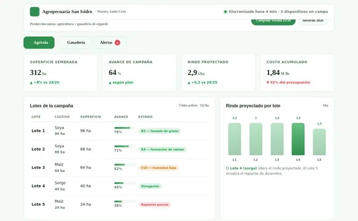
Task: Click the '40 ha' superficie cell
Action: coord(86,186)
